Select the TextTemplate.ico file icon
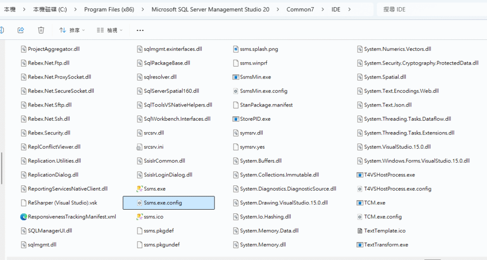Screen dimensions: 487x260 [360, 231]
